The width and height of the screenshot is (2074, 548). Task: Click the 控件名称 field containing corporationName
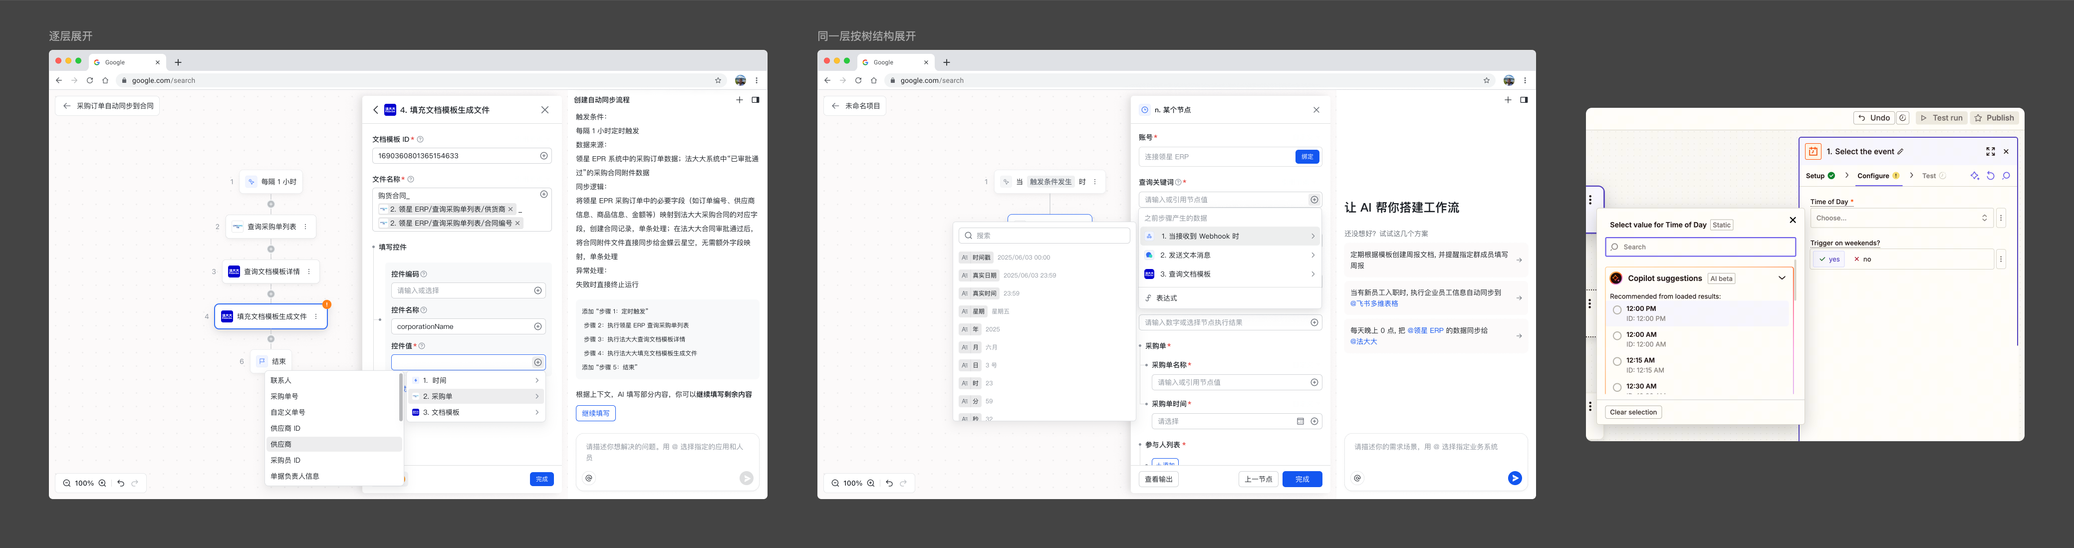click(x=468, y=327)
